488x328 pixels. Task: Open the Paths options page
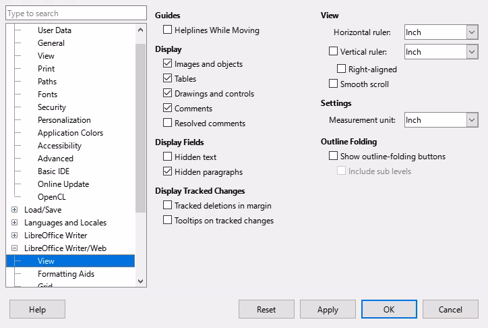click(x=47, y=81)
